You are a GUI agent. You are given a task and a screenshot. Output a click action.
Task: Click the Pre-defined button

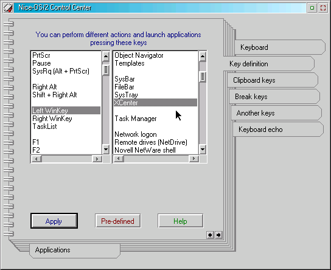[x=118, y=221]
